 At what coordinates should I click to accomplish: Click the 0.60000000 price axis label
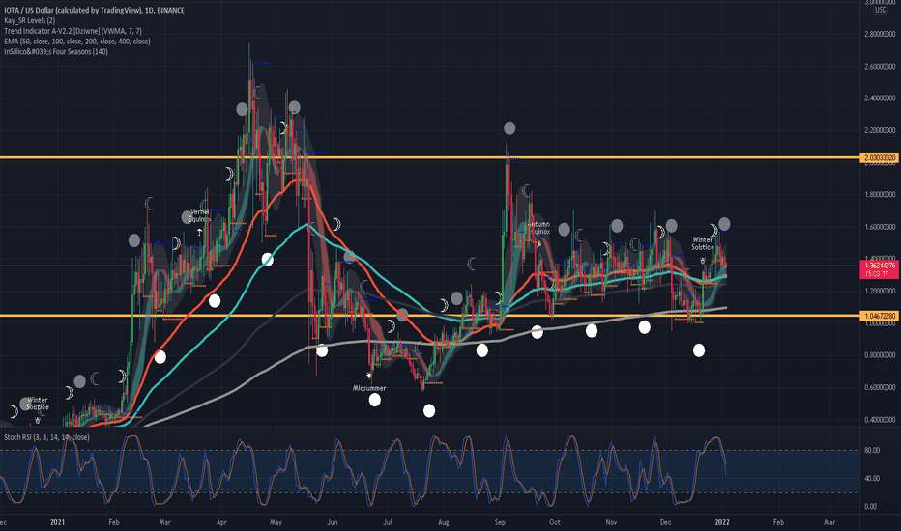point(880,387)
